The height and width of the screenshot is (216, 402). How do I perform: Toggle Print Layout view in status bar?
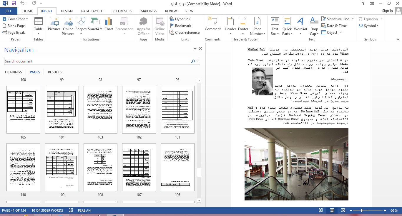pyautogui.click(x=332, y=210)
